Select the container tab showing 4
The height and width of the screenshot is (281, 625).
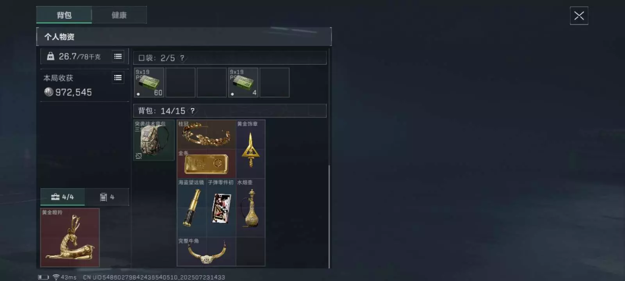click(107, 197)
